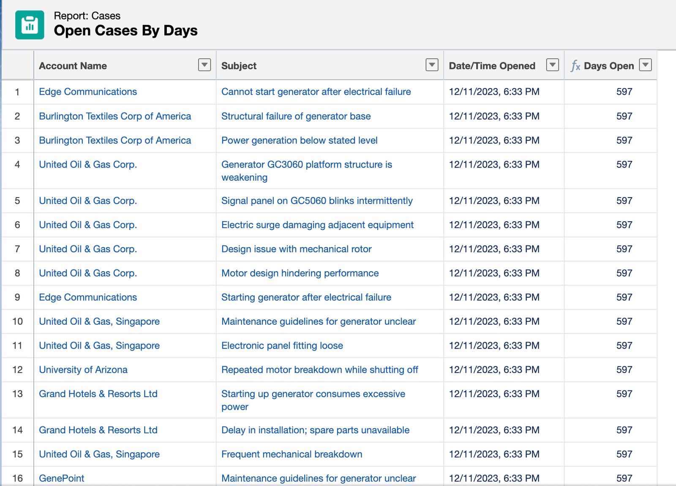Open 'Power generation below stated level' case

click(x=299, y=140)
